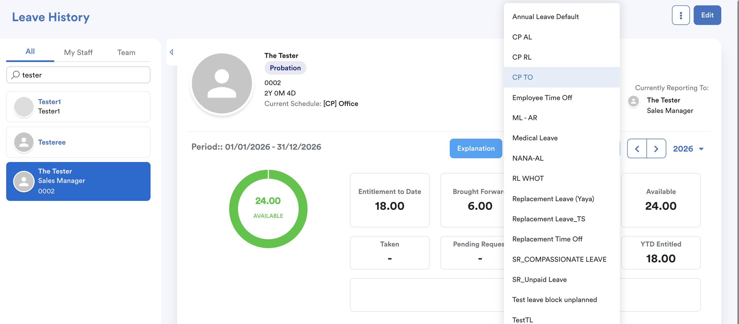The height and width of the screenshot is (324, 739).
Task: Open the 2026 year dropdown
Action: tap(688, 149)
